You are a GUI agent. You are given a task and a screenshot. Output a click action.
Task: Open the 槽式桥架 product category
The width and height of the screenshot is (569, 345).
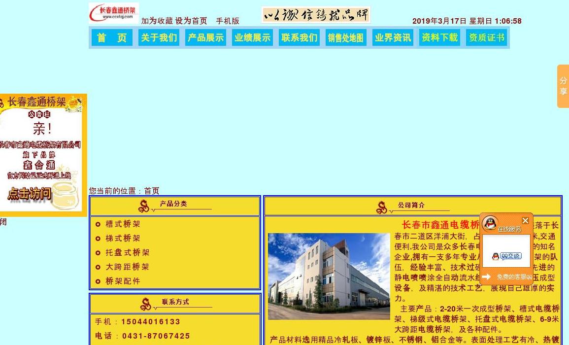tap(123, 224)
